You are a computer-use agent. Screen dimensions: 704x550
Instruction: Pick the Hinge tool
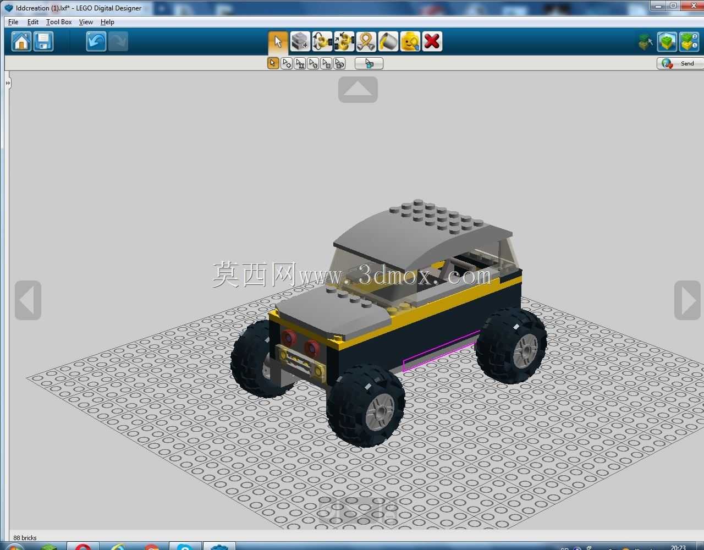322,41
